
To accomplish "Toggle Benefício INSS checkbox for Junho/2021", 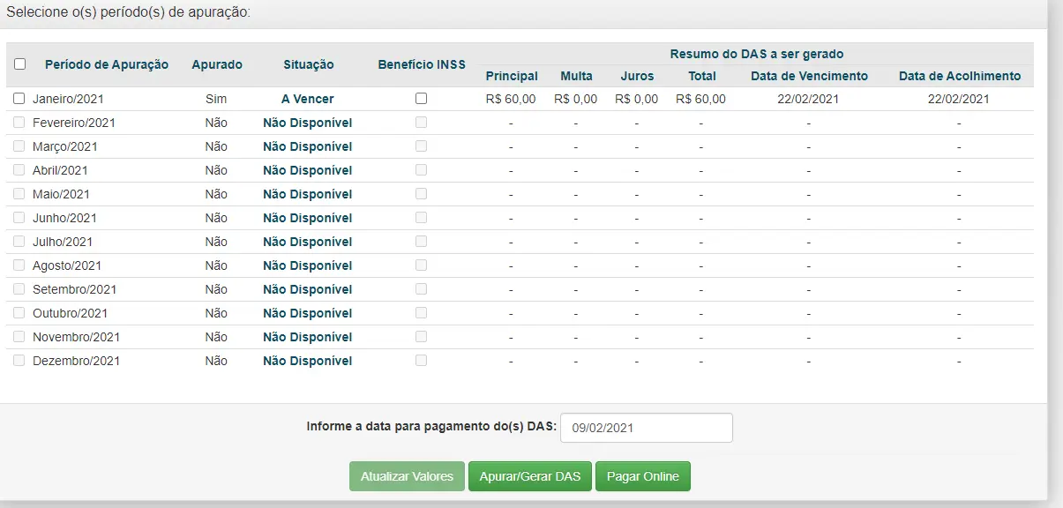I will (421, 218).
